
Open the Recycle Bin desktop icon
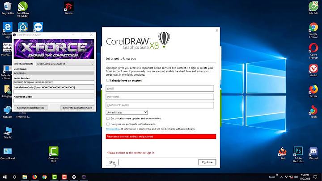pyautogui.click(x=8, y=8)
